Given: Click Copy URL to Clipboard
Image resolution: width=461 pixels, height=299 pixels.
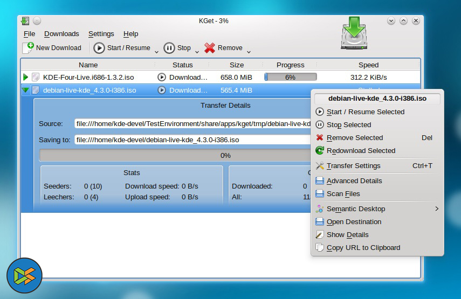Looking at the screenshot, I should [x=363, y=248].
